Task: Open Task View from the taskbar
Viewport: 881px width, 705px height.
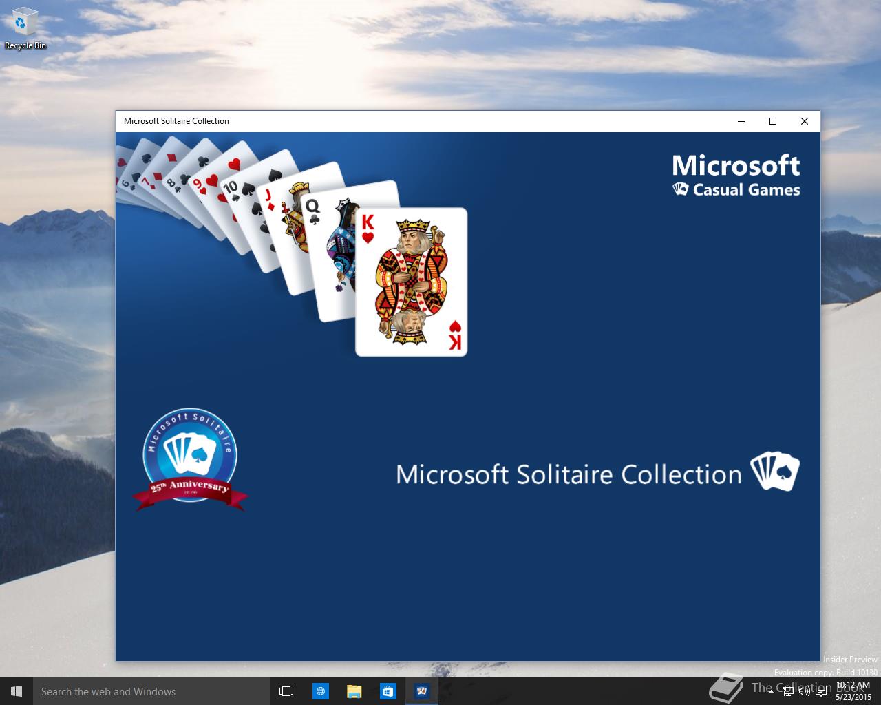Action: point(286,691)
